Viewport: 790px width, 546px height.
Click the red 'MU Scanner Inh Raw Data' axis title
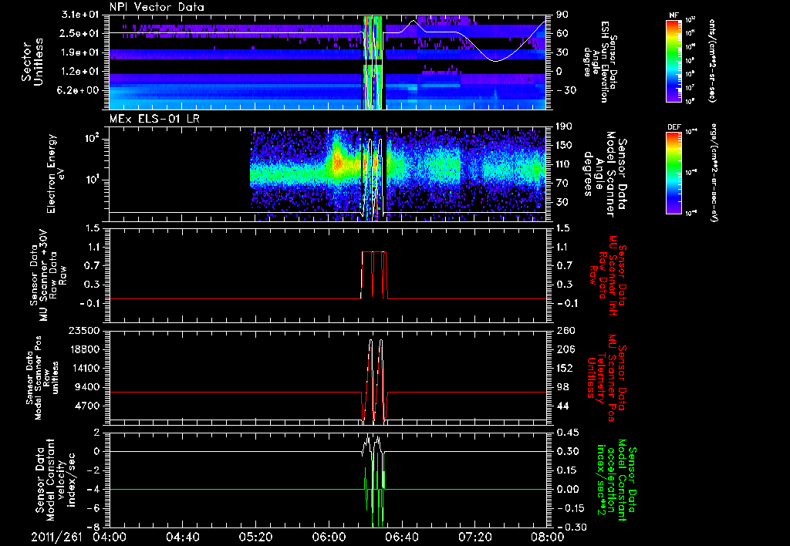[608, 275]
